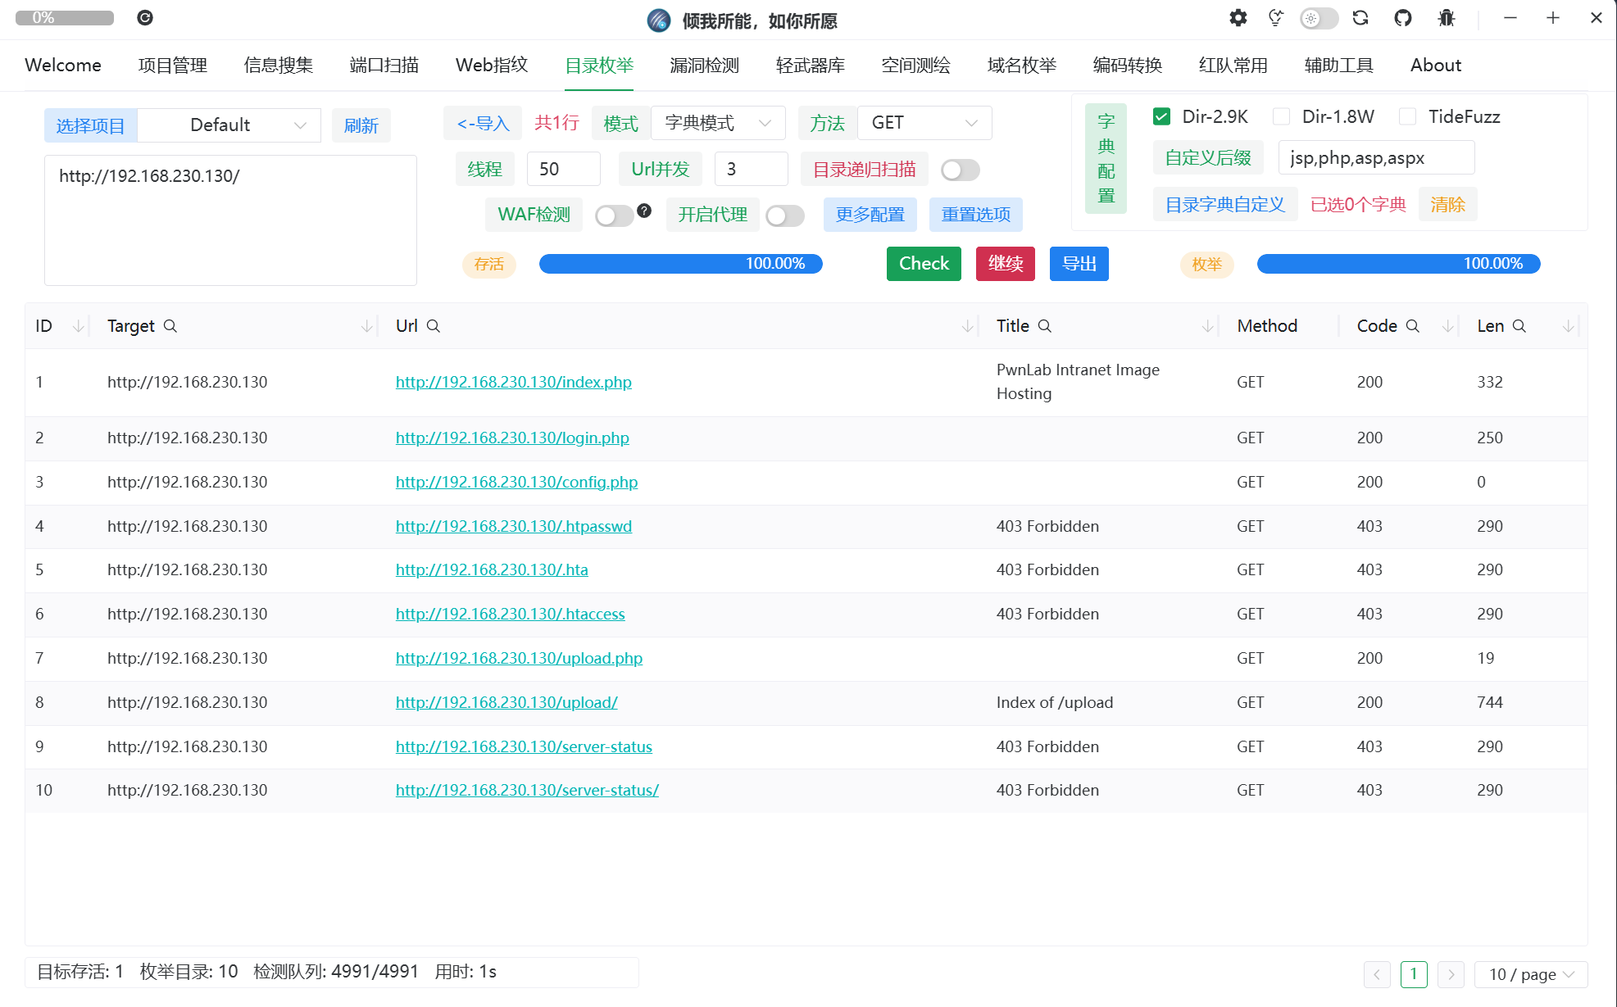This screenshot has height=1007, width=1617.
Task: Click the lightbulb tips icon
Action: (x=1275, y=18)
